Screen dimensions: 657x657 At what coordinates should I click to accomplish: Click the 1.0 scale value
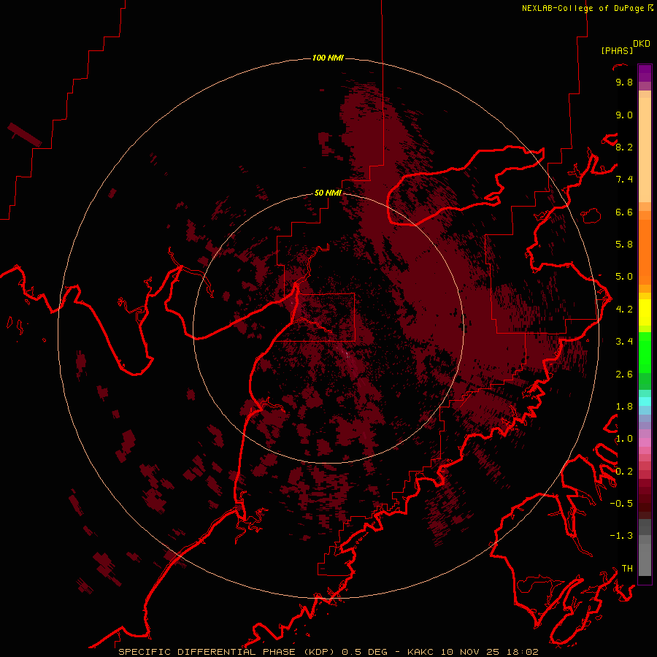coord(624,439)
